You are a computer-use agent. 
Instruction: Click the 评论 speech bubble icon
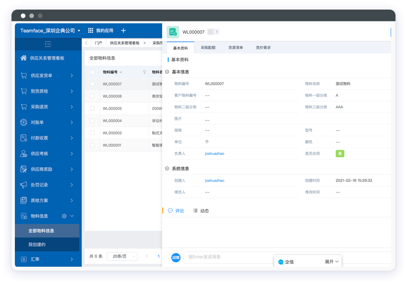pyautogui.click(x=170, y=211)
